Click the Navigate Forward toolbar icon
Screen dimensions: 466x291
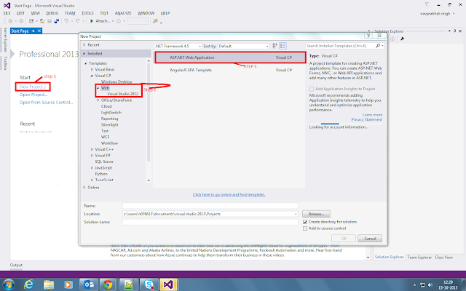[21, 21]
